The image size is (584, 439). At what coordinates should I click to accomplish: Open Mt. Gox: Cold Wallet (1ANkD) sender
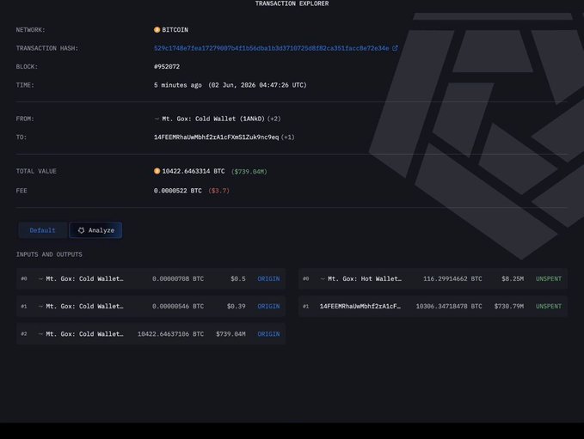coord(213,119)
